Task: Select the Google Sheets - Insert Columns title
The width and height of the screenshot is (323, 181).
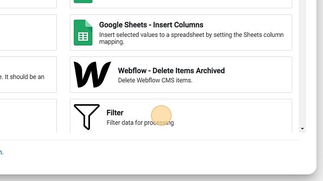Action: (151, 25)
